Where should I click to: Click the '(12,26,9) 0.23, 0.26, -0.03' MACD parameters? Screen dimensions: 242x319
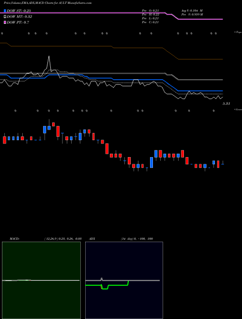(63, 239)
